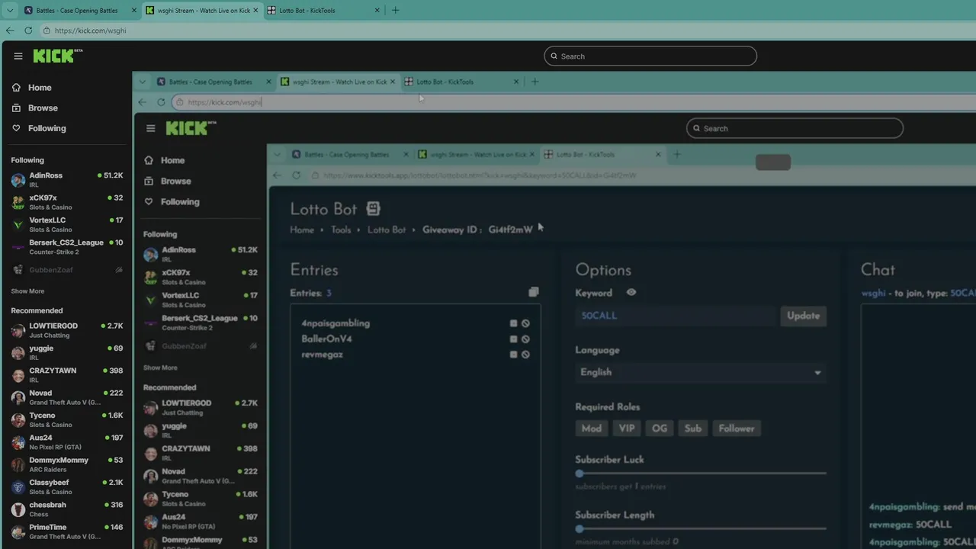Reload icon in the innermost Lotto Bot browser

click(x=296, y=175)
